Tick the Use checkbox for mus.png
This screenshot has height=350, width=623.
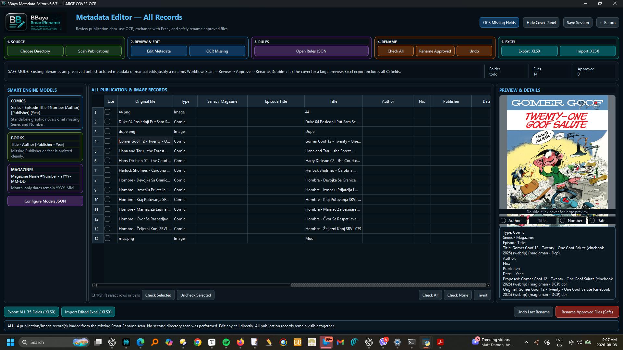pyautogui.click(x=107, y=238)
